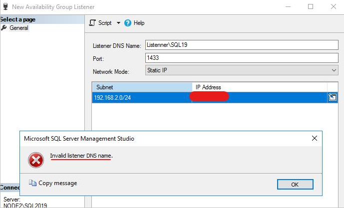
Task: Close the Management Studio error dialog
Action: tap(315, 138)
